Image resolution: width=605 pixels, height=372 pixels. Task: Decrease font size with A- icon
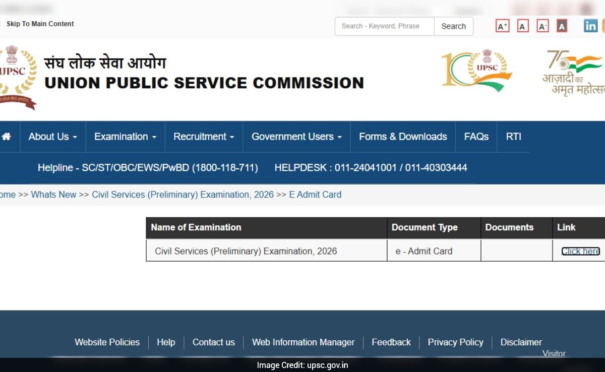(x=542, y=26)
